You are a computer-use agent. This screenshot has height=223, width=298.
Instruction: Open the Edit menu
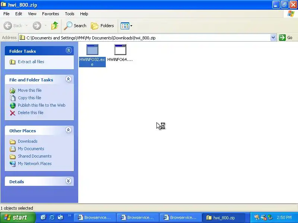[x=19, y=14]
